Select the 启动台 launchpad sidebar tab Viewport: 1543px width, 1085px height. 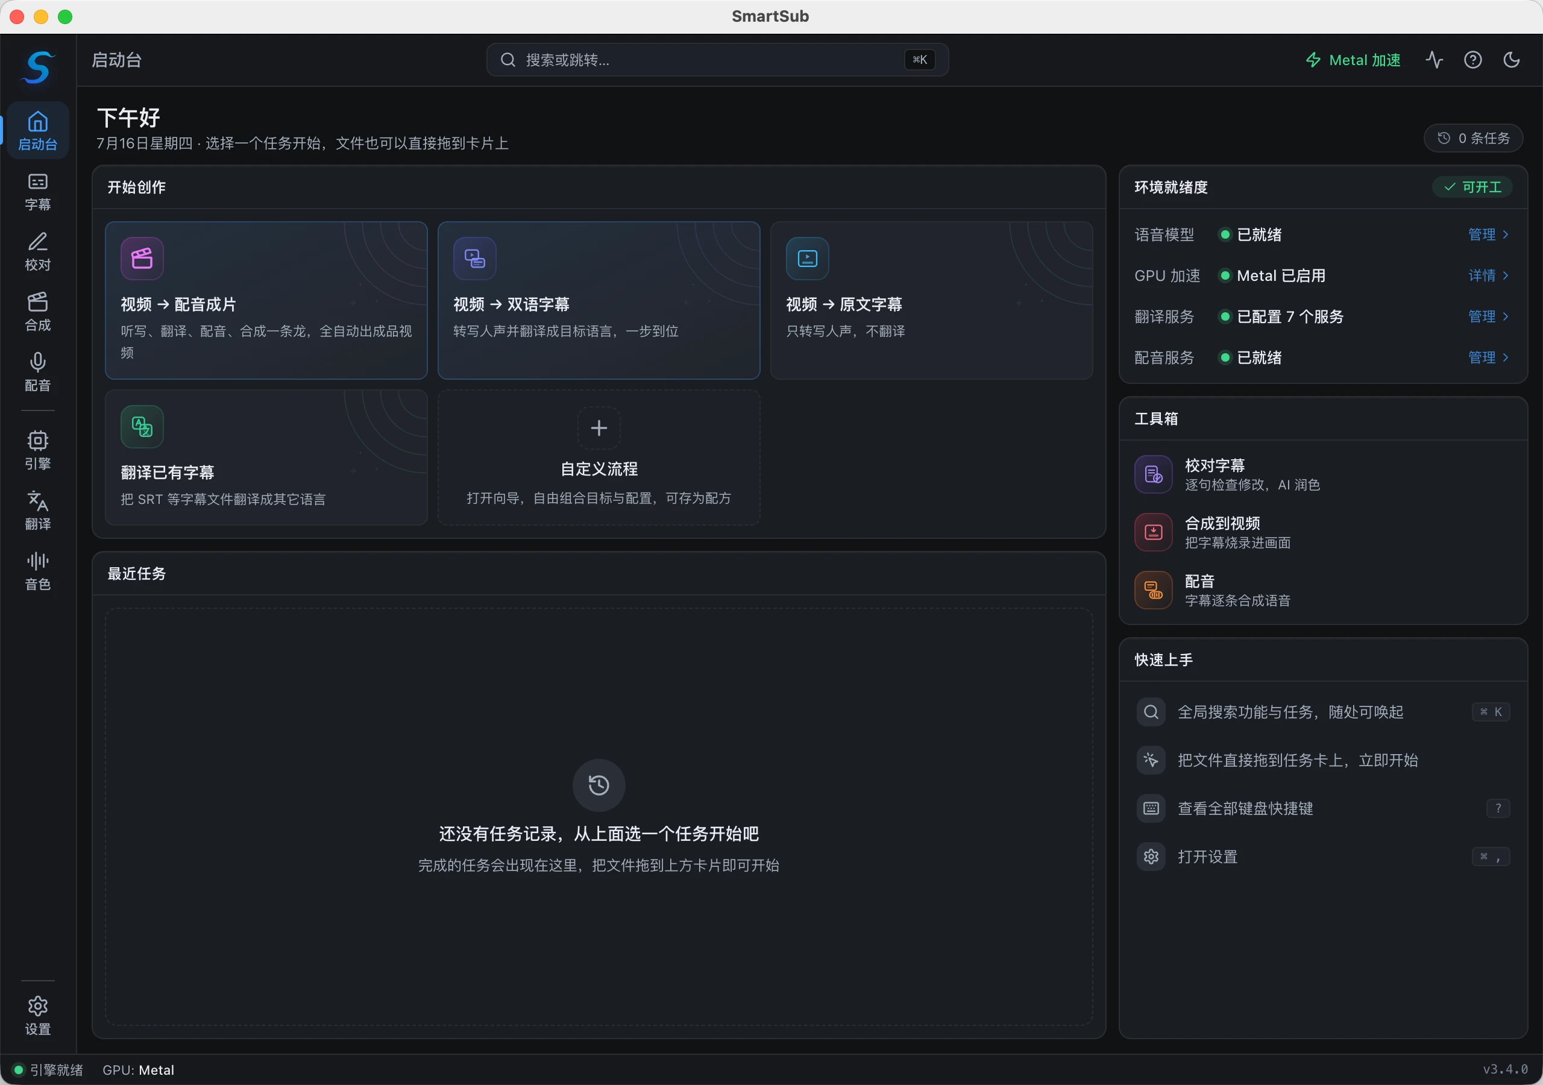[37, 130]
